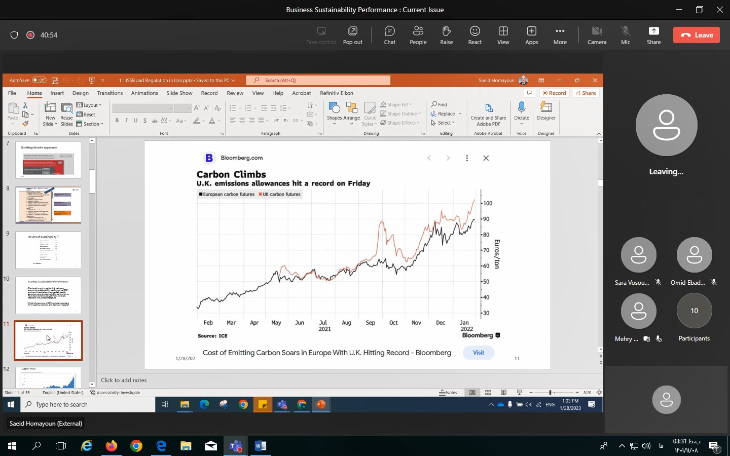Open the font name combo box
The image size is (730, 456).
[x=142, y=108]
